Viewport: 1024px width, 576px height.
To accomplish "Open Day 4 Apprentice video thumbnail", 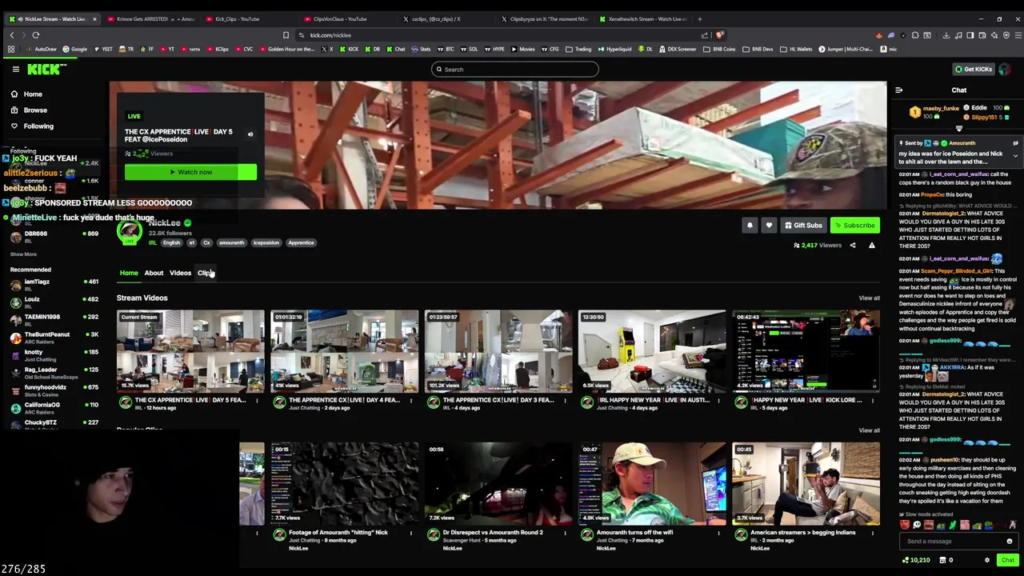I will click(344, 351).
